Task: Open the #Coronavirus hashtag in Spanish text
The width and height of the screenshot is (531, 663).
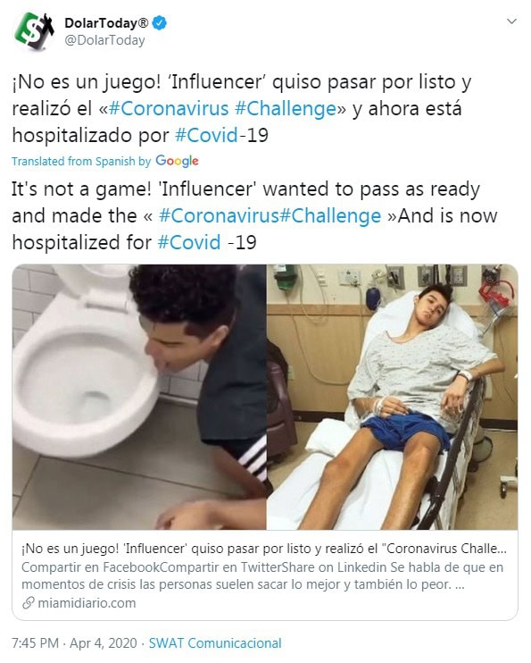Action: coord(169,109)
